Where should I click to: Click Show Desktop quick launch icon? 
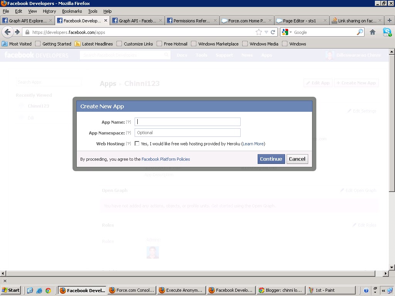point(30,291)
